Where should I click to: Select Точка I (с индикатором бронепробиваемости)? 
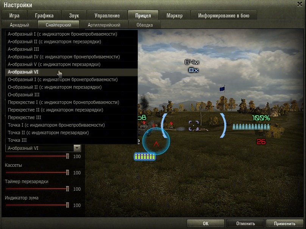72,125
